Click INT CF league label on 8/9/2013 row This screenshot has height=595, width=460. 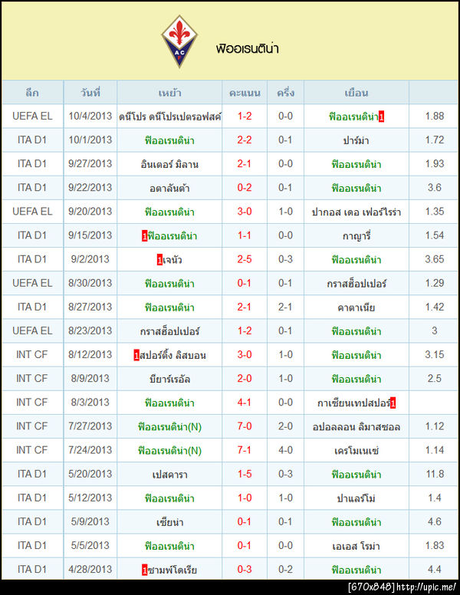(32, 379)
